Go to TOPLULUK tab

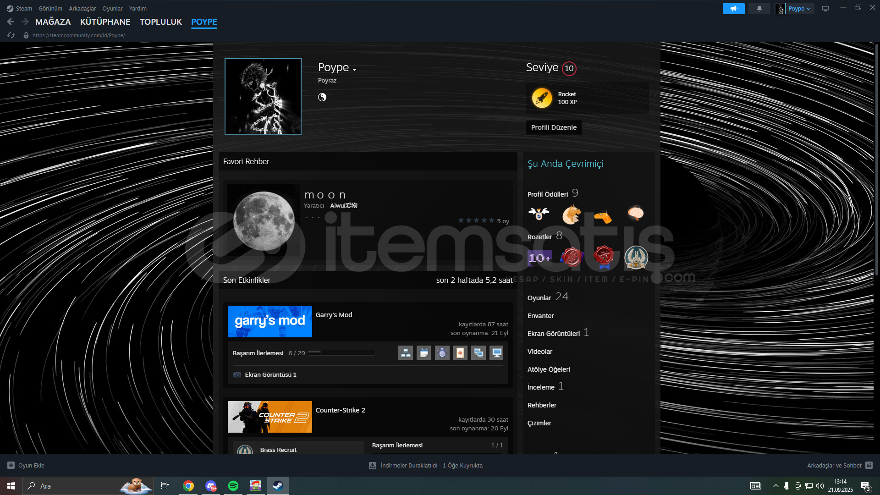pos(161,22)
